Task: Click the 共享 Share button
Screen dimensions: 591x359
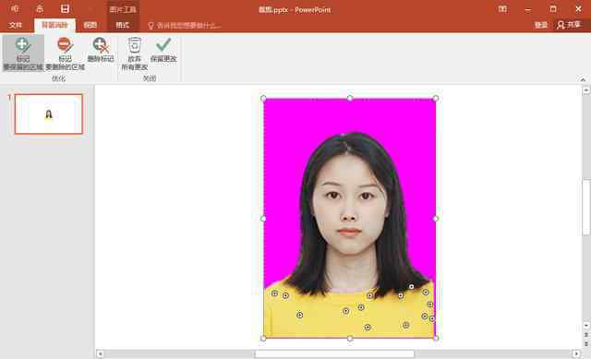Action: click(569, 25)
